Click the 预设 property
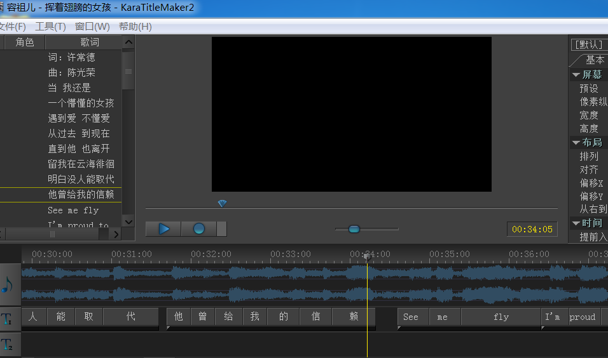 point(589,88)
